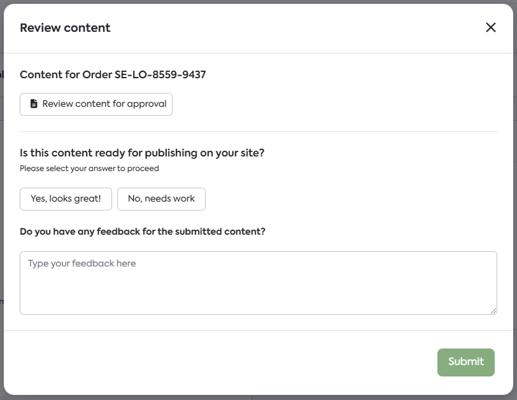Click the divider below the review button
The width and height of the screenshot is (517, 400).
pyautogui.click(x=258, y=131)
